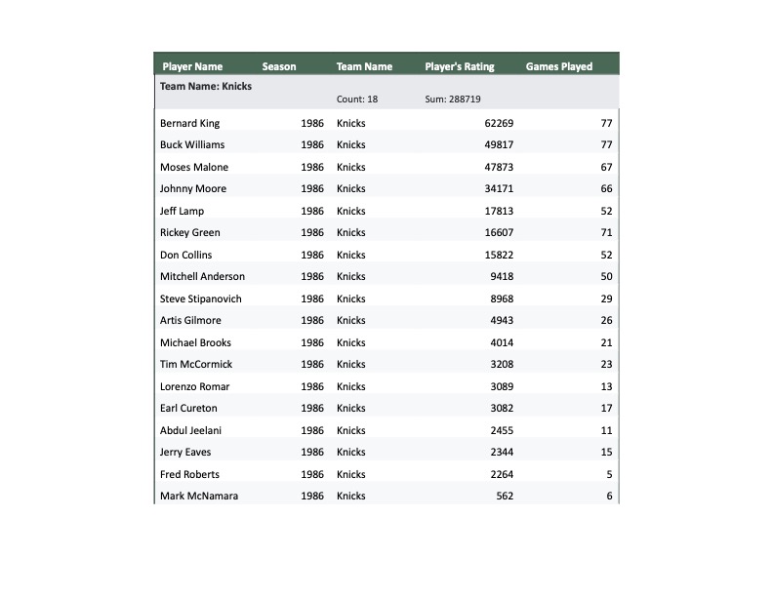Select the Games Played column header

pyautogui.click(x=559, y=66)
